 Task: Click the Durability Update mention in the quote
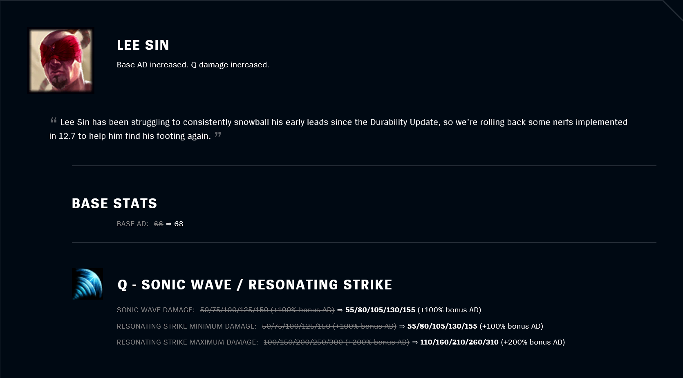404,122
